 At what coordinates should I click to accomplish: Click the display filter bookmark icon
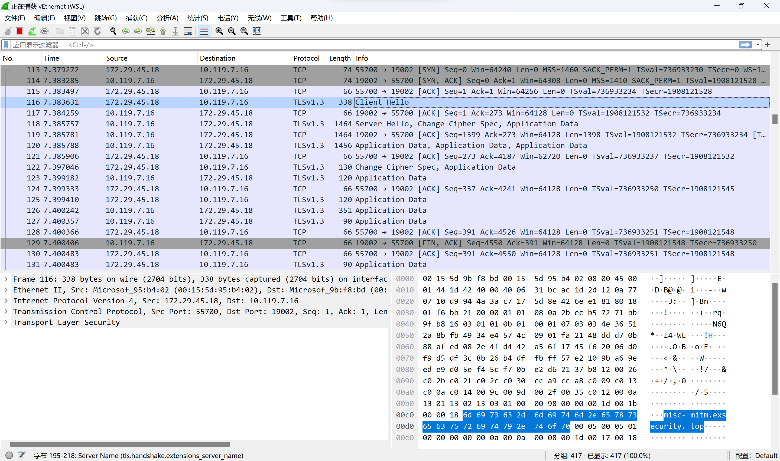[6, 45]
